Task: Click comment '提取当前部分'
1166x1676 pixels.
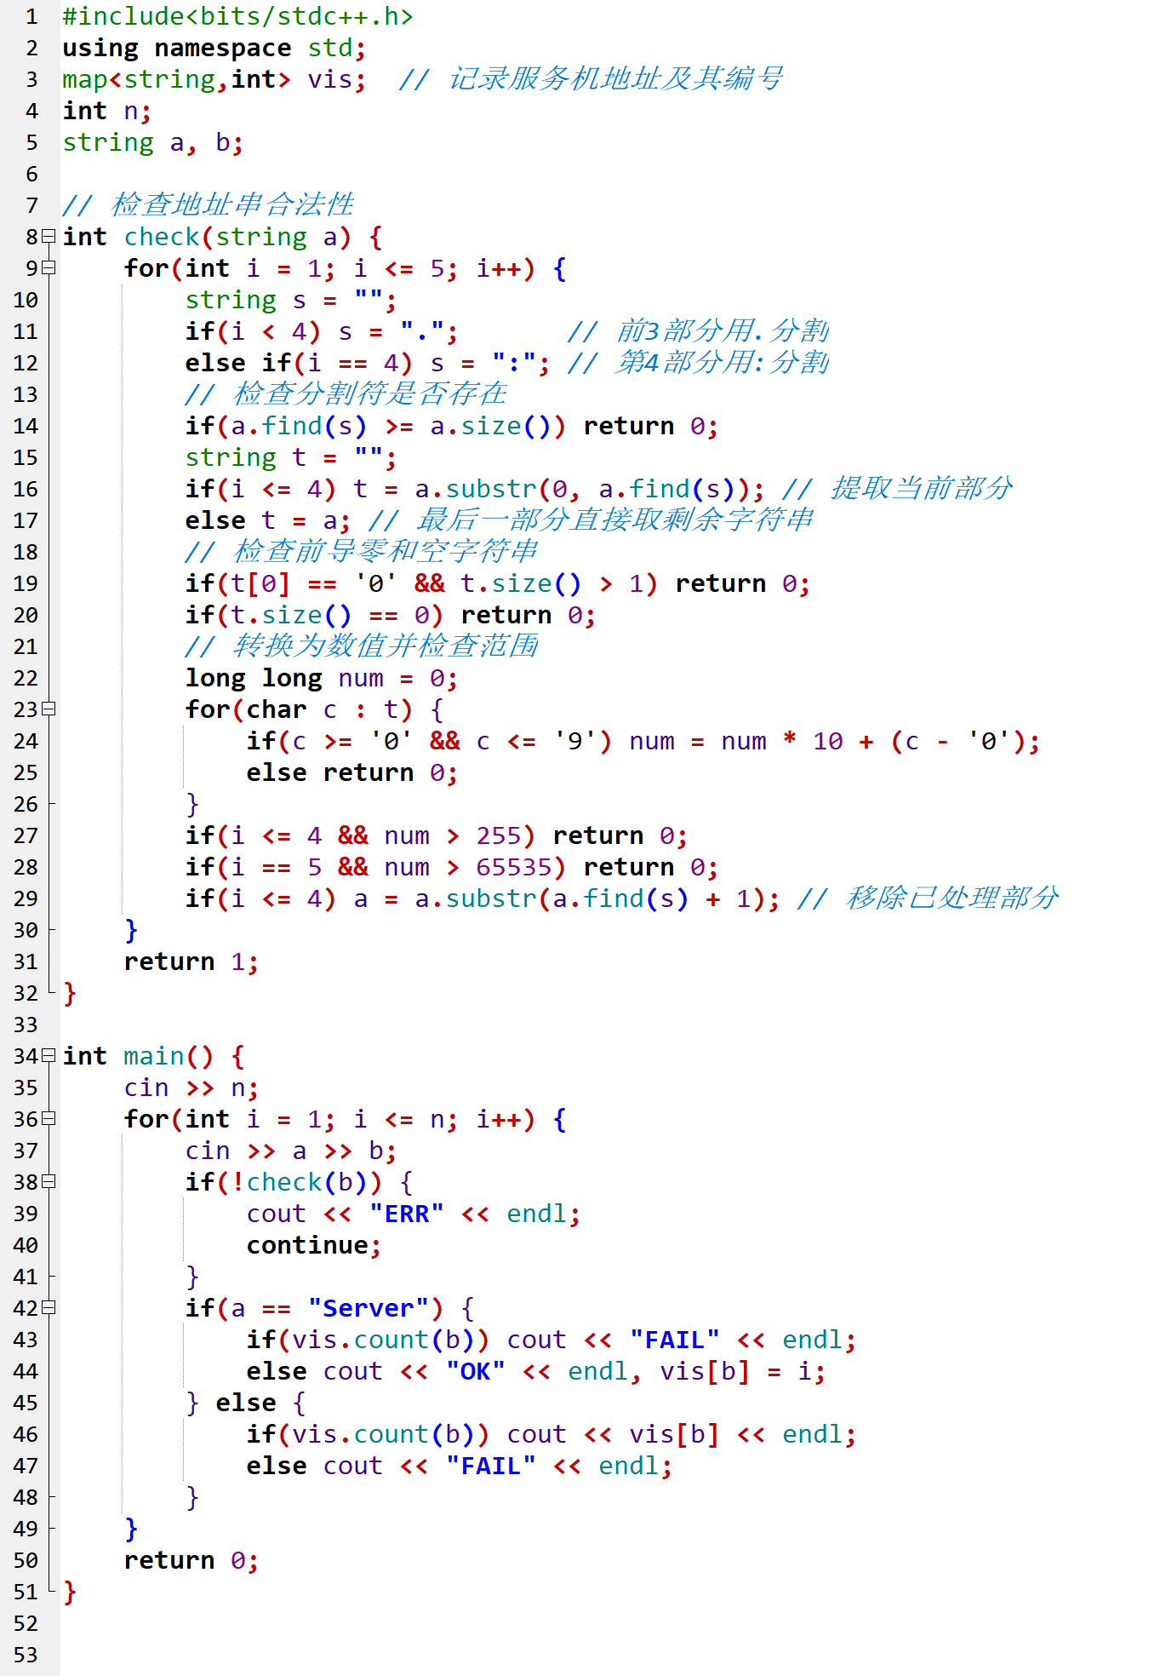Action: (922, 488)
